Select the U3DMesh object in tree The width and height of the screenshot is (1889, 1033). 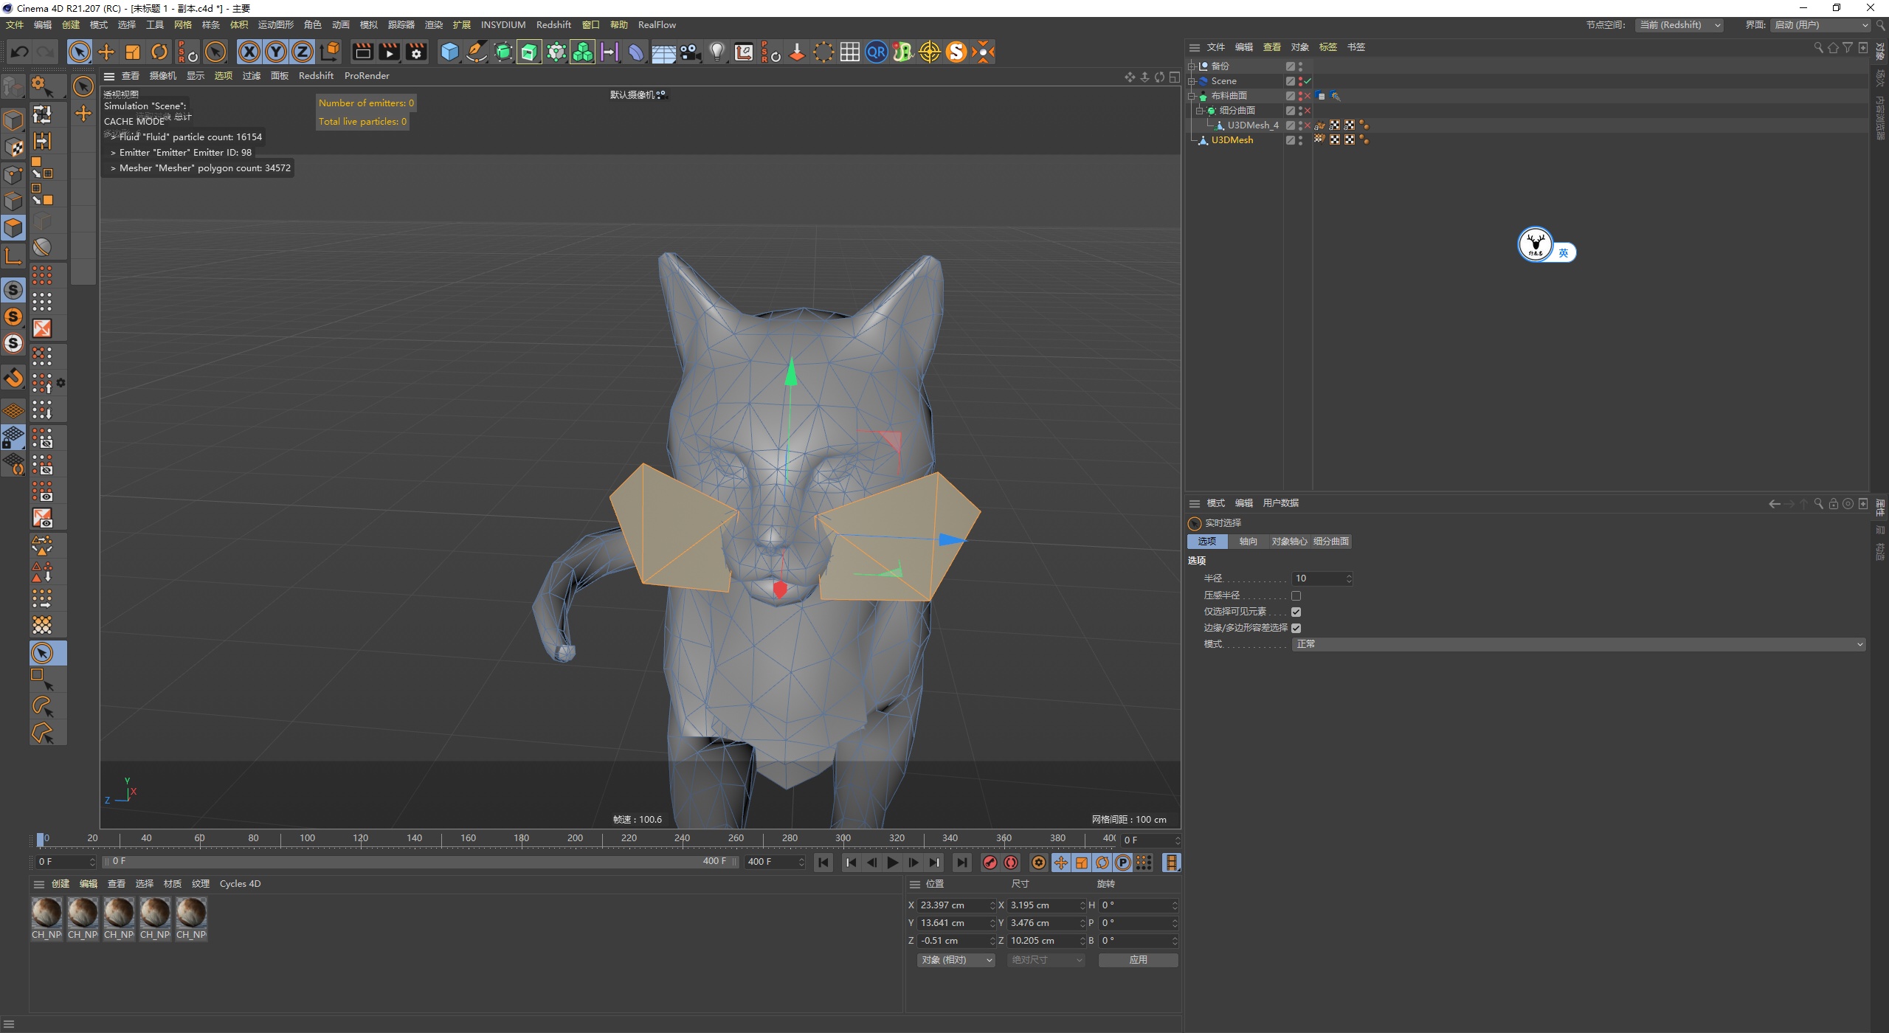point(1232,140)
